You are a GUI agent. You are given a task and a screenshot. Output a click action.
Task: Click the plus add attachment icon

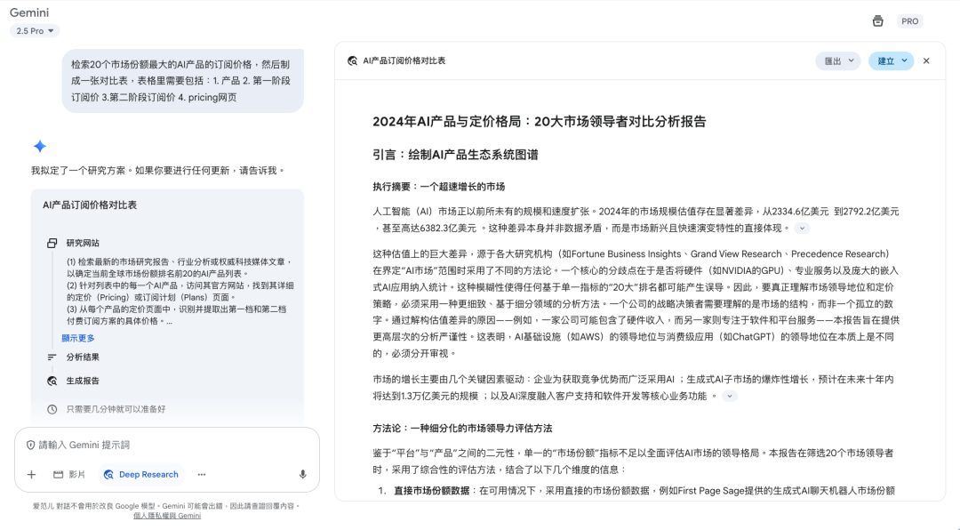tap(32, 474)
